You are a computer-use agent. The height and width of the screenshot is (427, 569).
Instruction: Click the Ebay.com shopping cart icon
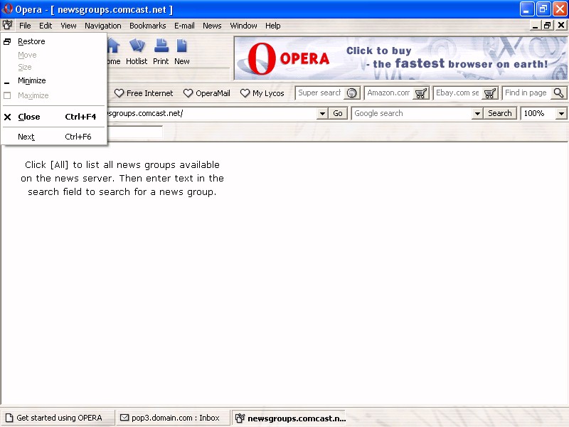[x=490, y=93]
